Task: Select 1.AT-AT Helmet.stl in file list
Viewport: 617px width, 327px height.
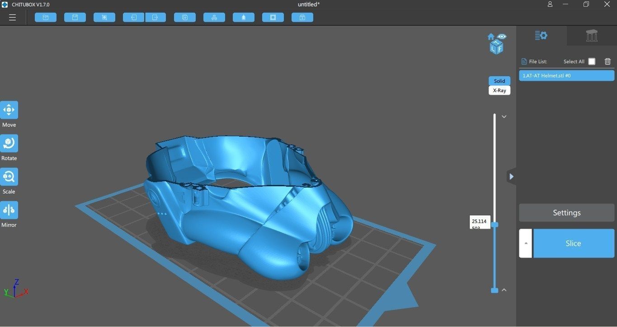Action: pyautogui.click(x=566, y=75)
